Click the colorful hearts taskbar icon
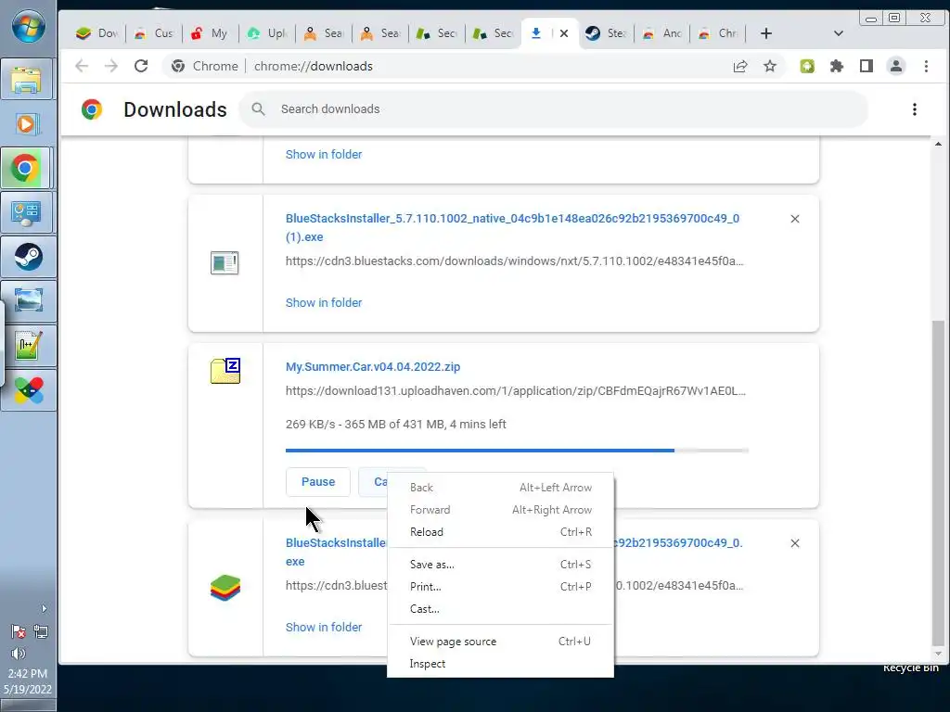950x712 pixels. pos(28,390)
